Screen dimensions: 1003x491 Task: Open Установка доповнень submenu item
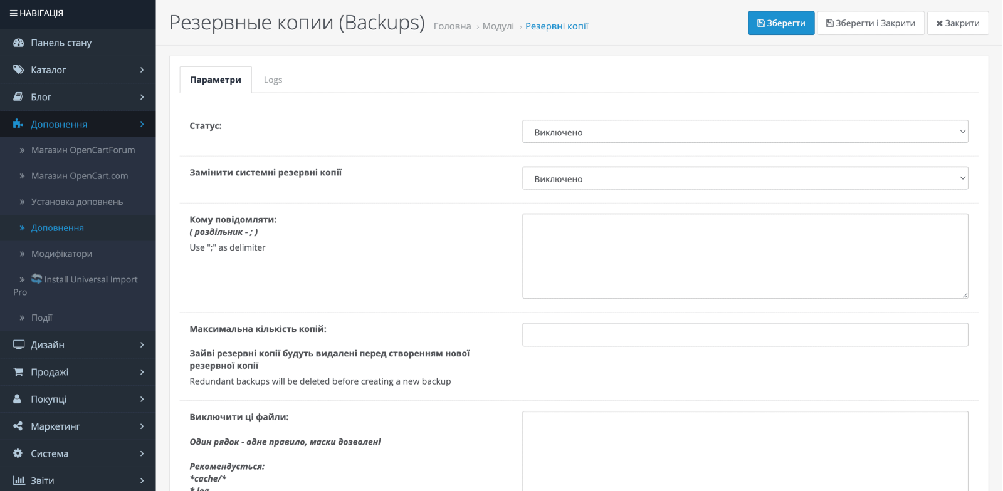78,202
